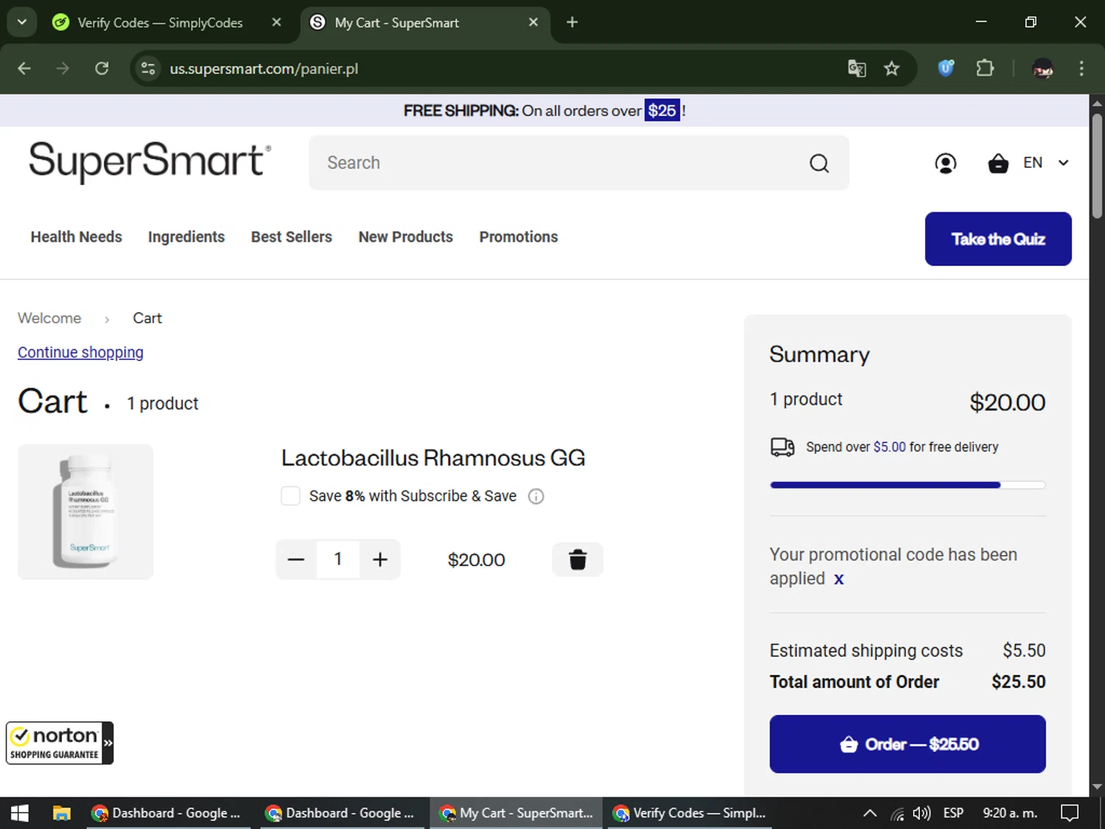Open the network icon in system tray

pyautogui.click(x=897, y=813)
